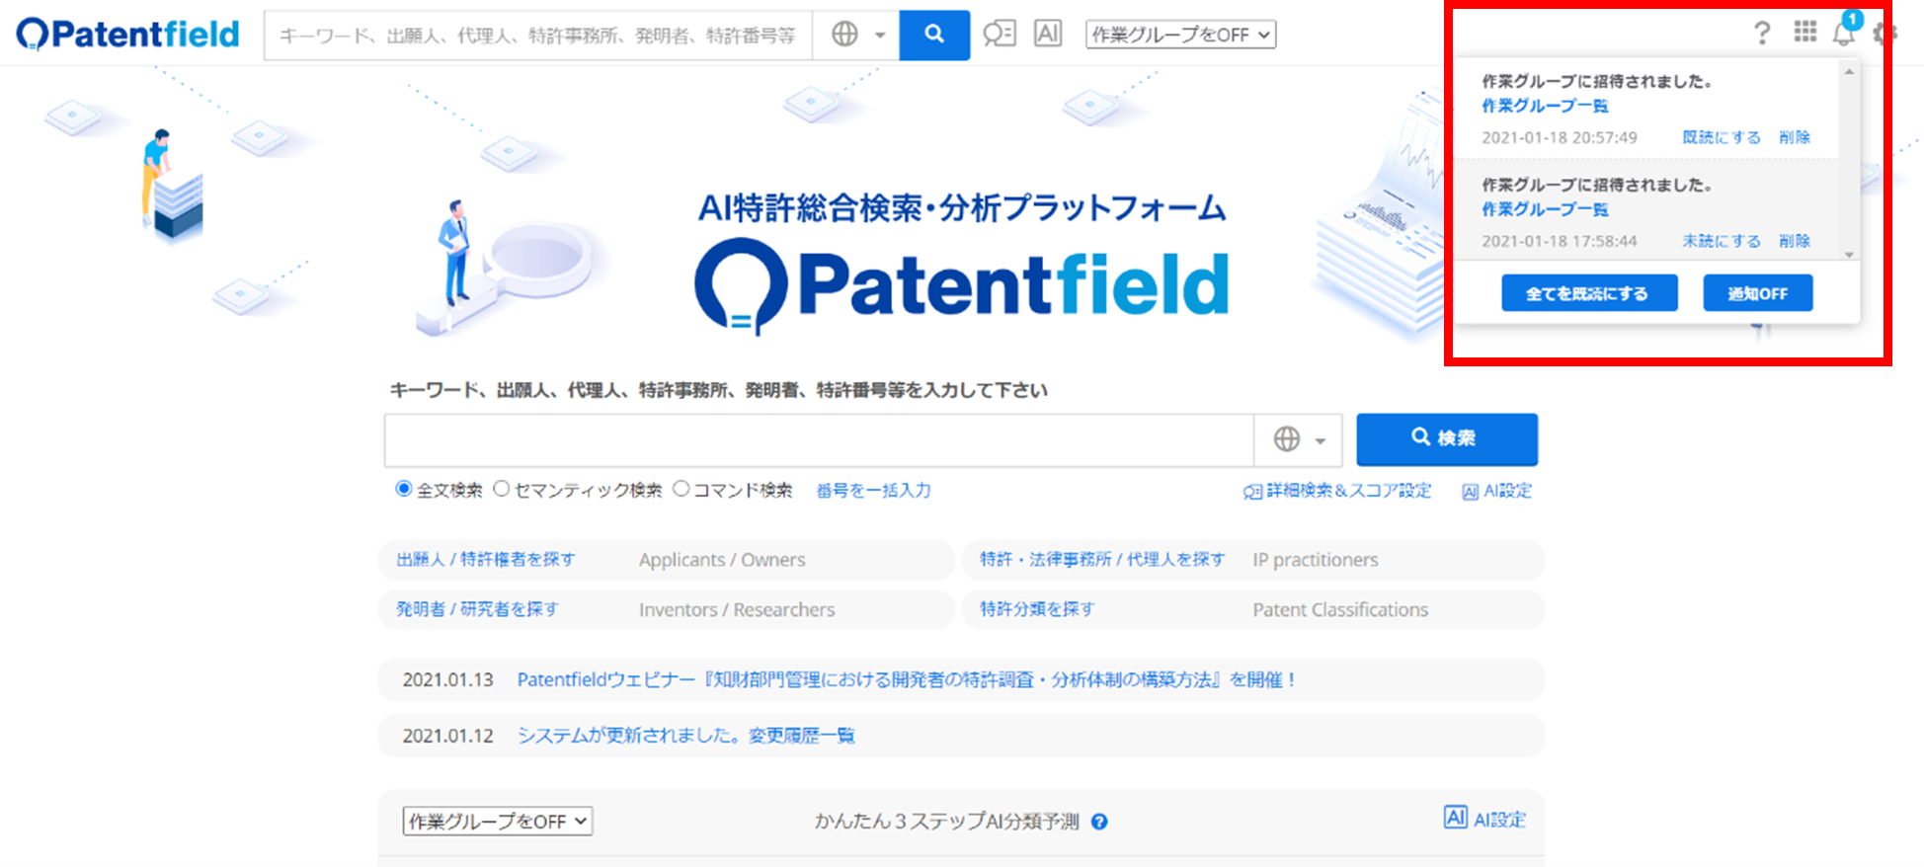
Task: Click the 全てを既読にする button
Action: pyautogui.click(x=1589, y=293)
